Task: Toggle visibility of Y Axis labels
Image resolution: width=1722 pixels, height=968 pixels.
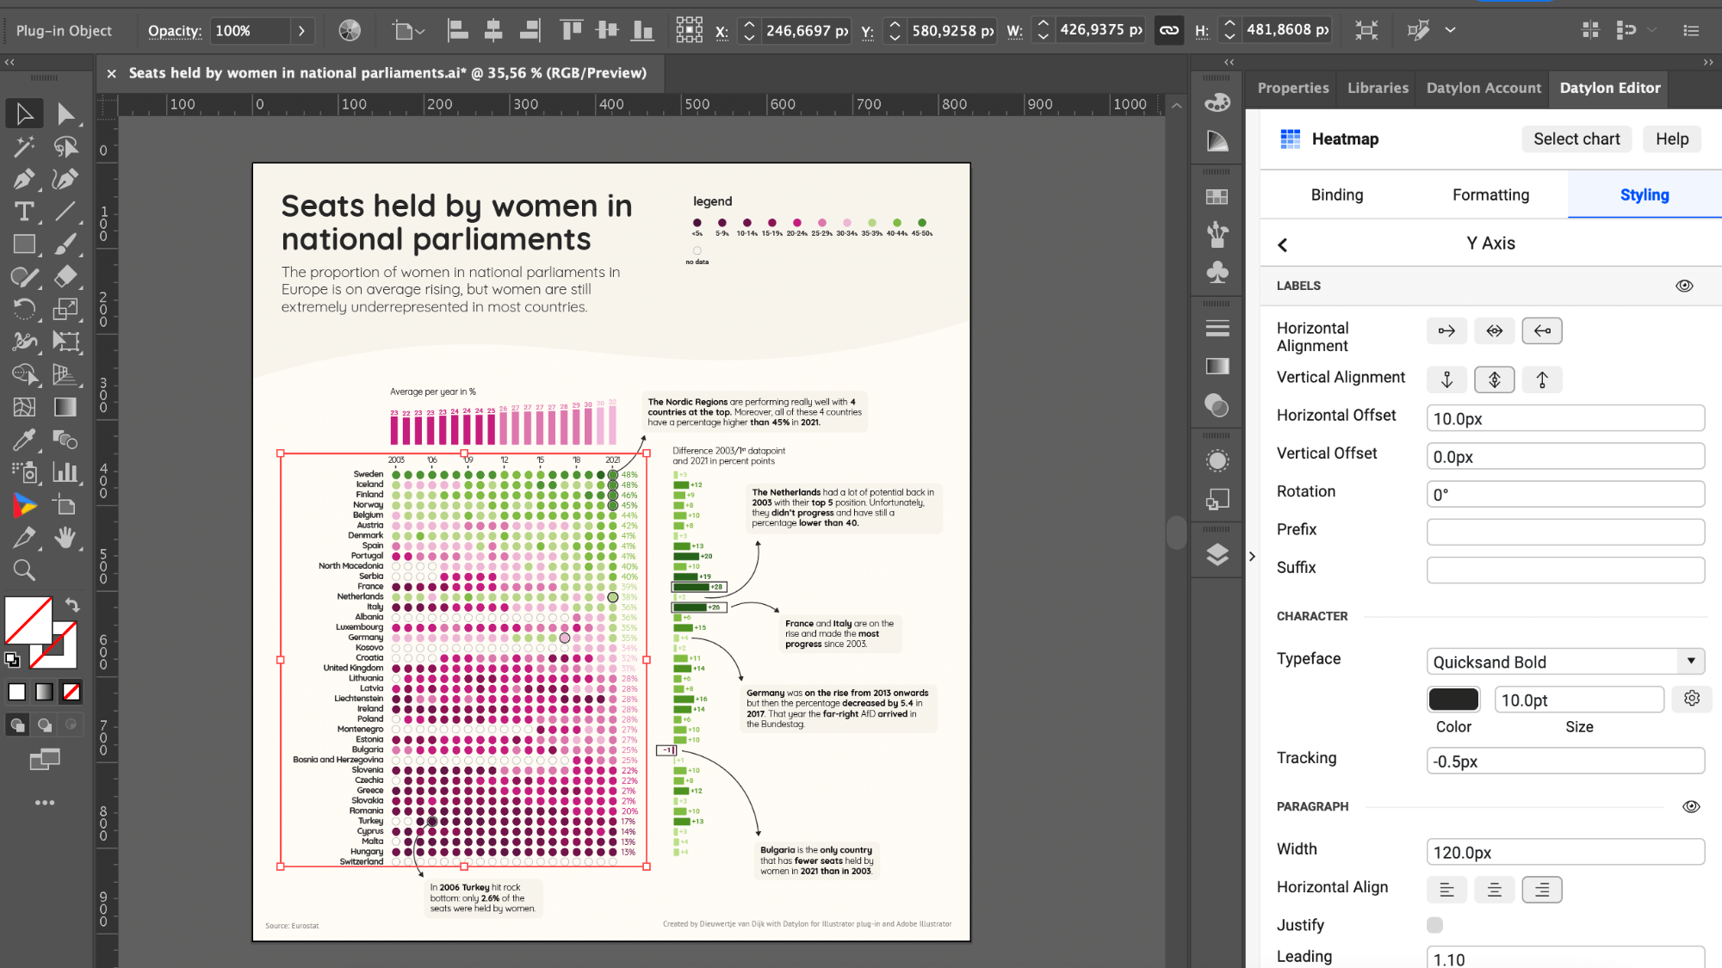Action: pyautogui.click(x=1685, y=286)
